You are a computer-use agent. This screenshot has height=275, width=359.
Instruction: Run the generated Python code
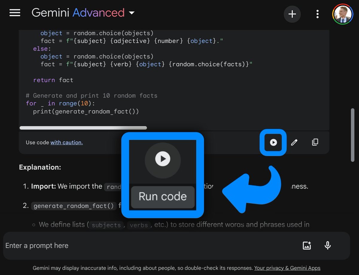(273, 143)
